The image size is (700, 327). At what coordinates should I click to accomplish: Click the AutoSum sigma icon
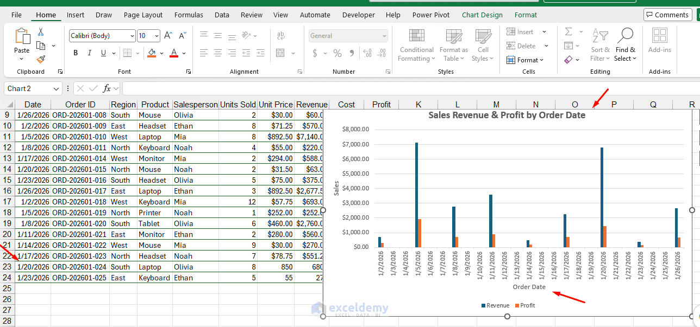pos(568,32)
